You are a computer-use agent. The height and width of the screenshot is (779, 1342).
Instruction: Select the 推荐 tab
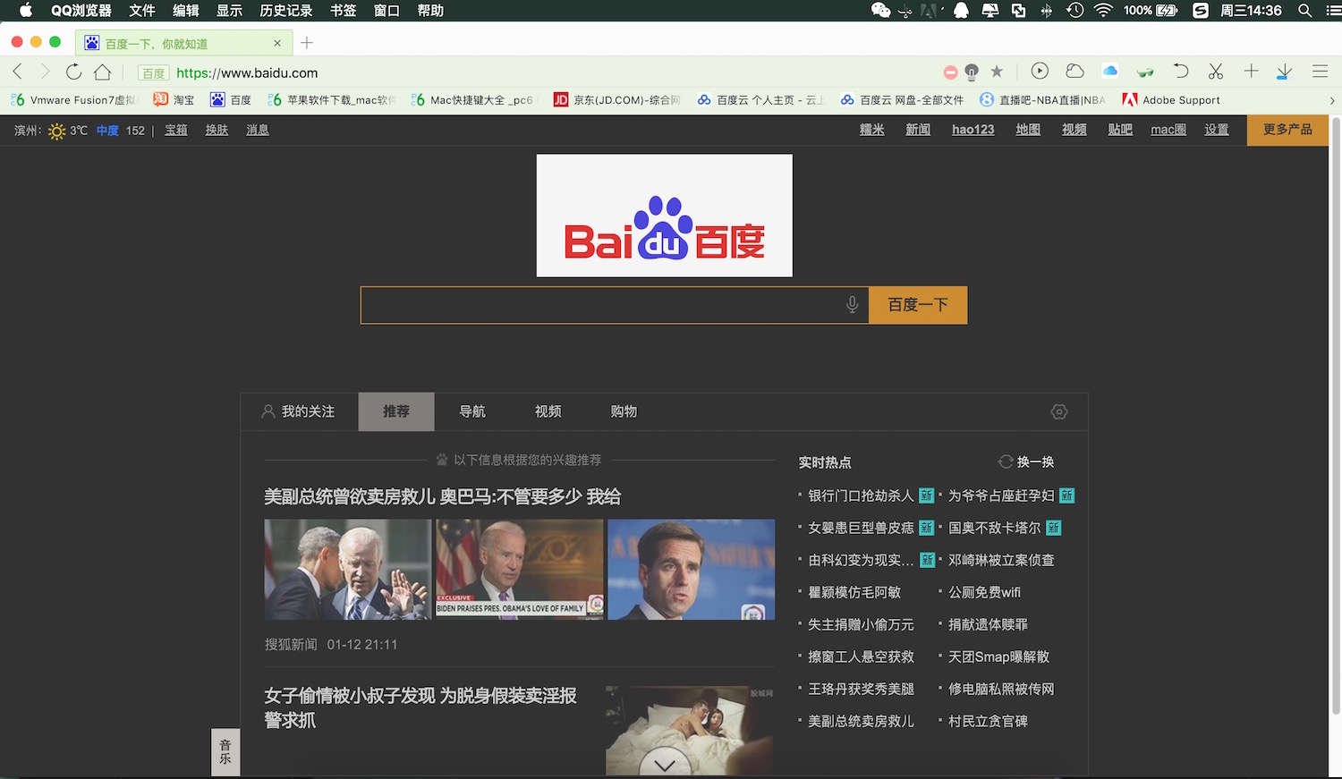396,411
